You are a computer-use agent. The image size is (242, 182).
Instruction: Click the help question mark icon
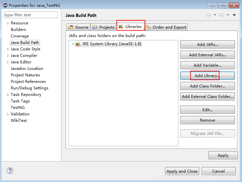[x=10, y=171]
